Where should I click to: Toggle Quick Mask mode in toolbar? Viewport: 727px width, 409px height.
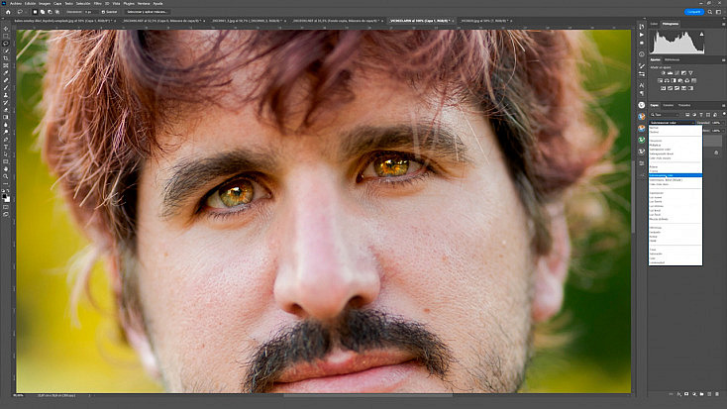click(6, 207)
